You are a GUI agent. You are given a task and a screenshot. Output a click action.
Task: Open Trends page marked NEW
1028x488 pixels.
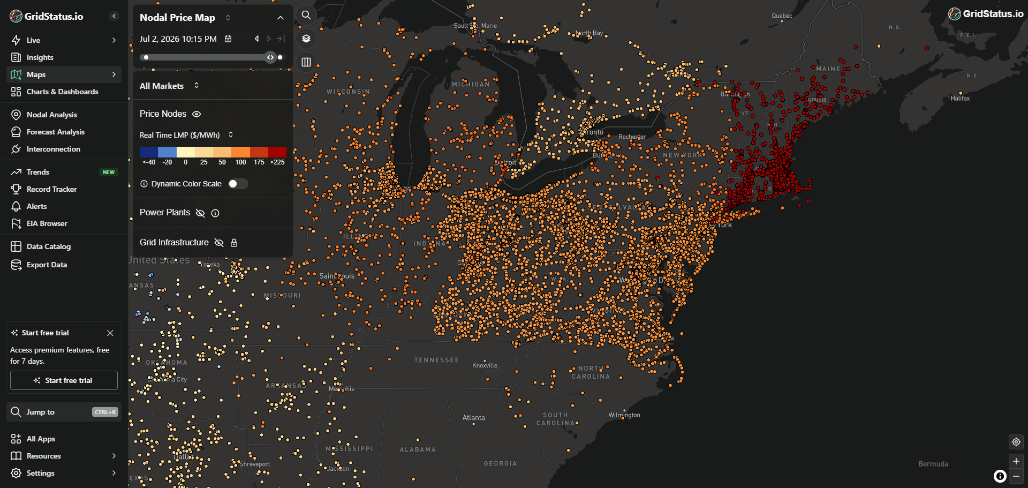coord(64,172)
